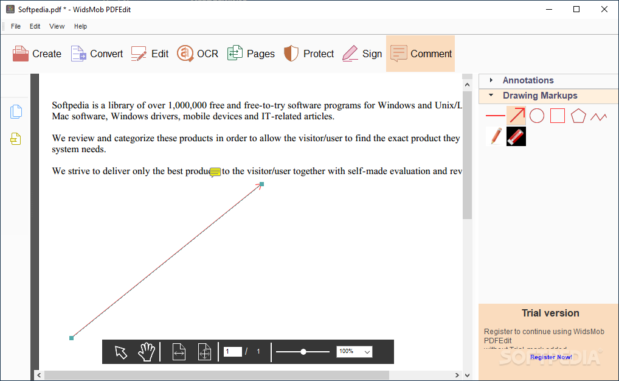Click the horizontal scrollbar right arrow
This screenshot has width=619, height=381.
coord(457,375)
